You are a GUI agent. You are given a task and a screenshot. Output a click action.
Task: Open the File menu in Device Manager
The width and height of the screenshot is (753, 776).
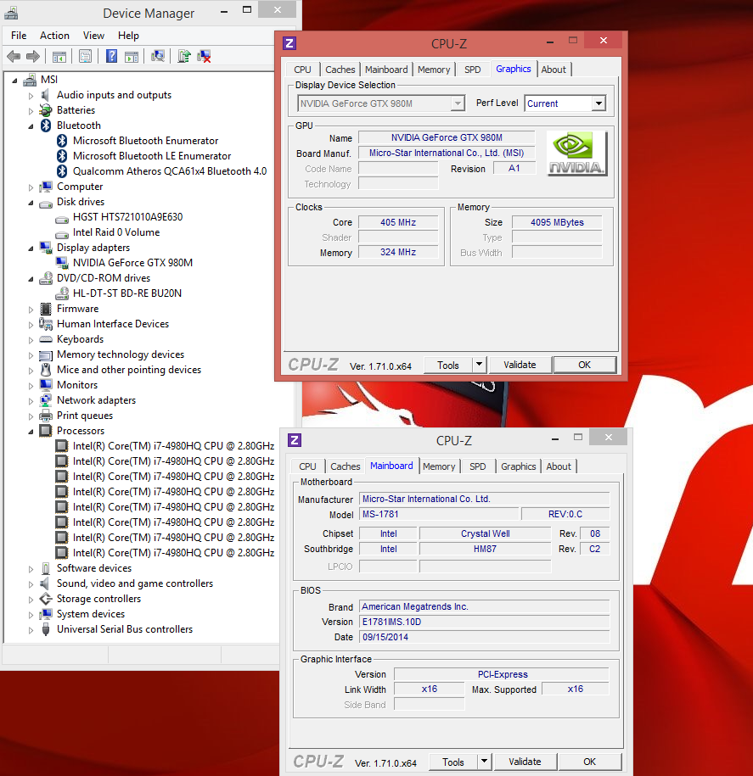(x=19, y=36)
